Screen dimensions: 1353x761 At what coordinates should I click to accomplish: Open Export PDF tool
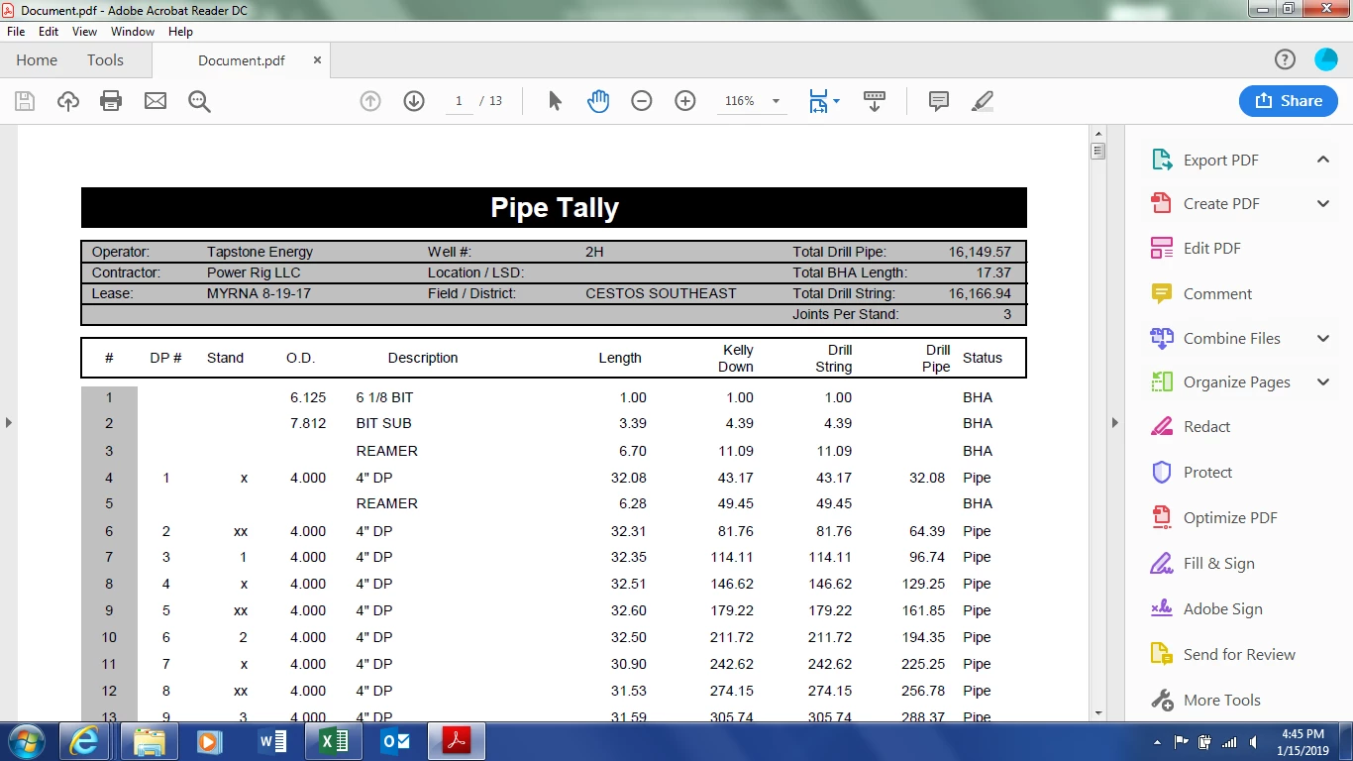[1220, 161]
